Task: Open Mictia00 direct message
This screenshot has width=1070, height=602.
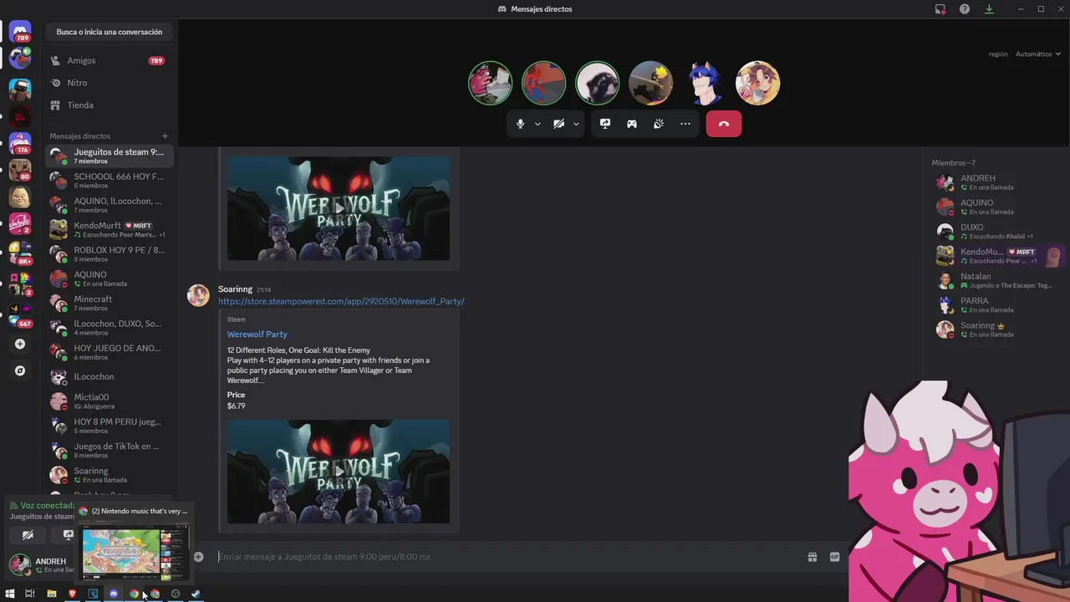Action: 110,401
